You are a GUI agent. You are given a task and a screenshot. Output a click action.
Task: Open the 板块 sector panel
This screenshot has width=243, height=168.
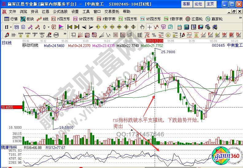pyautogui.click(x=28, y=19)
